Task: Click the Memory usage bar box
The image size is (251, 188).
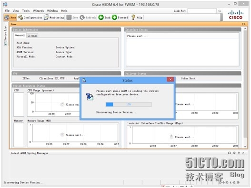Action: 19,135
